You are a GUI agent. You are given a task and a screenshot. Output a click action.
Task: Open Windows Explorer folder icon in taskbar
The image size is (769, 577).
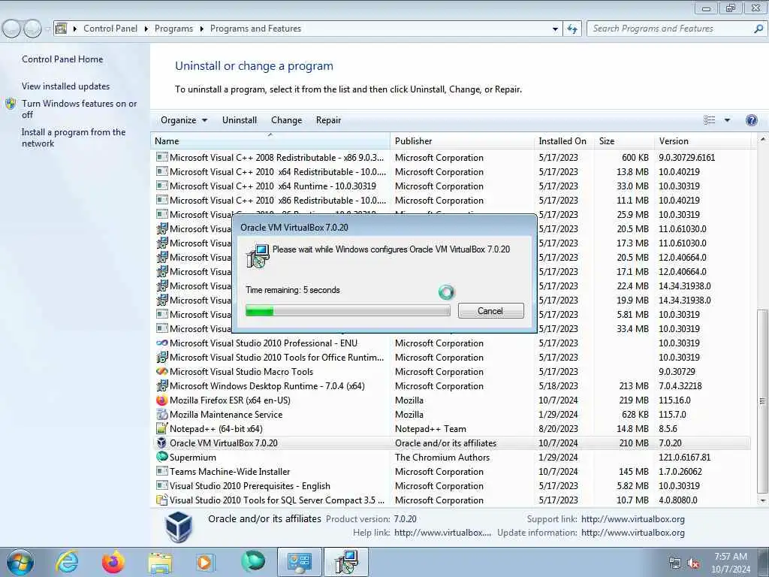tap(160, 563)
